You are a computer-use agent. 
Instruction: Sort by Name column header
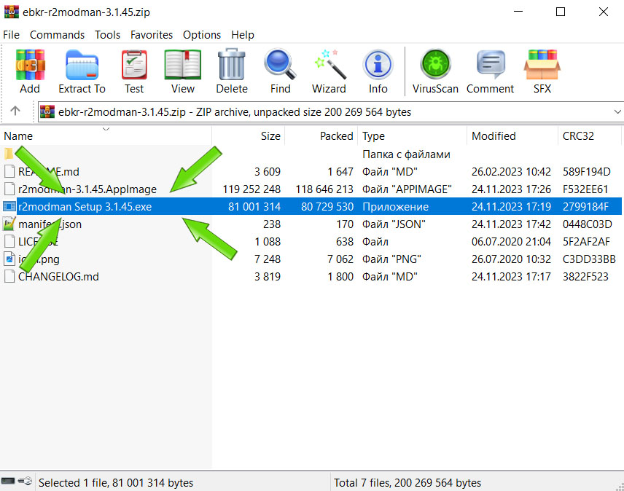pyautogui.click(x=106, y=136)
